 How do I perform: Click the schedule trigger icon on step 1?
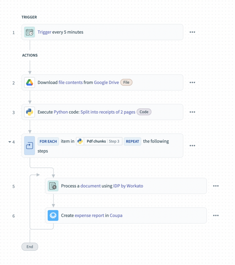pos(29,32)
